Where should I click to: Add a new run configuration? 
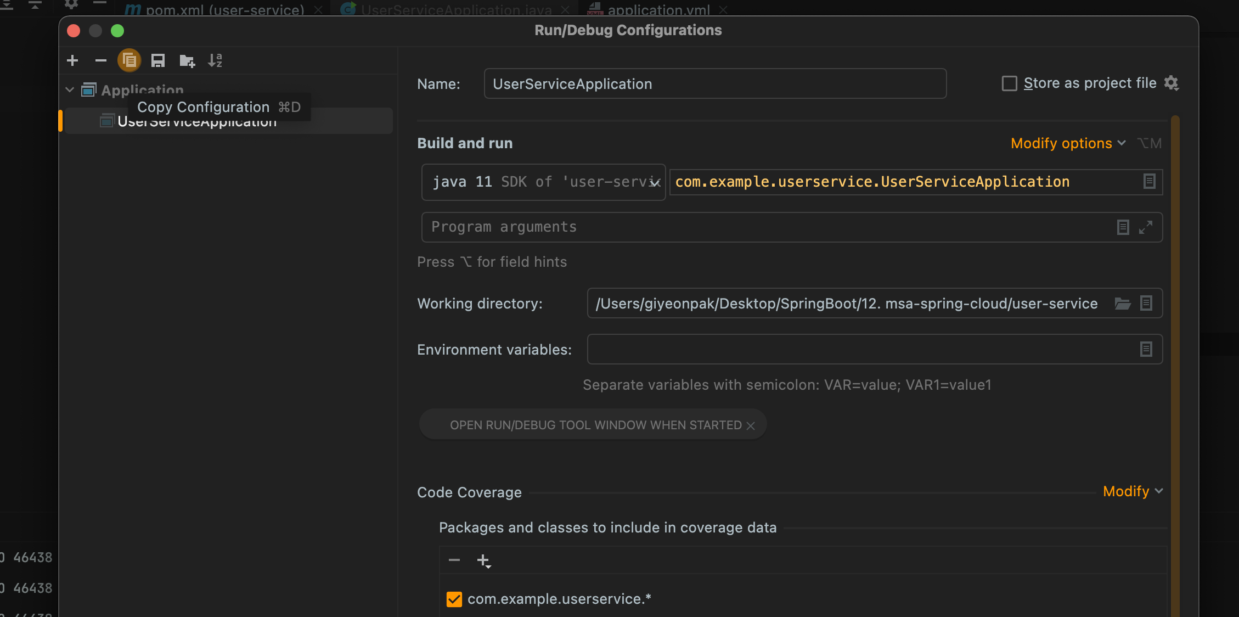[x=72, y=60]
